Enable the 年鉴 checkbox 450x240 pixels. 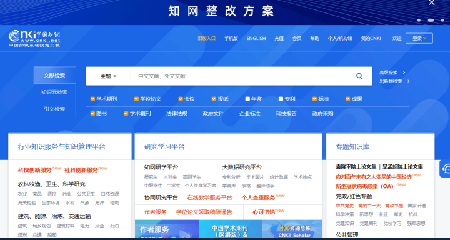click(x=247, y=99)
